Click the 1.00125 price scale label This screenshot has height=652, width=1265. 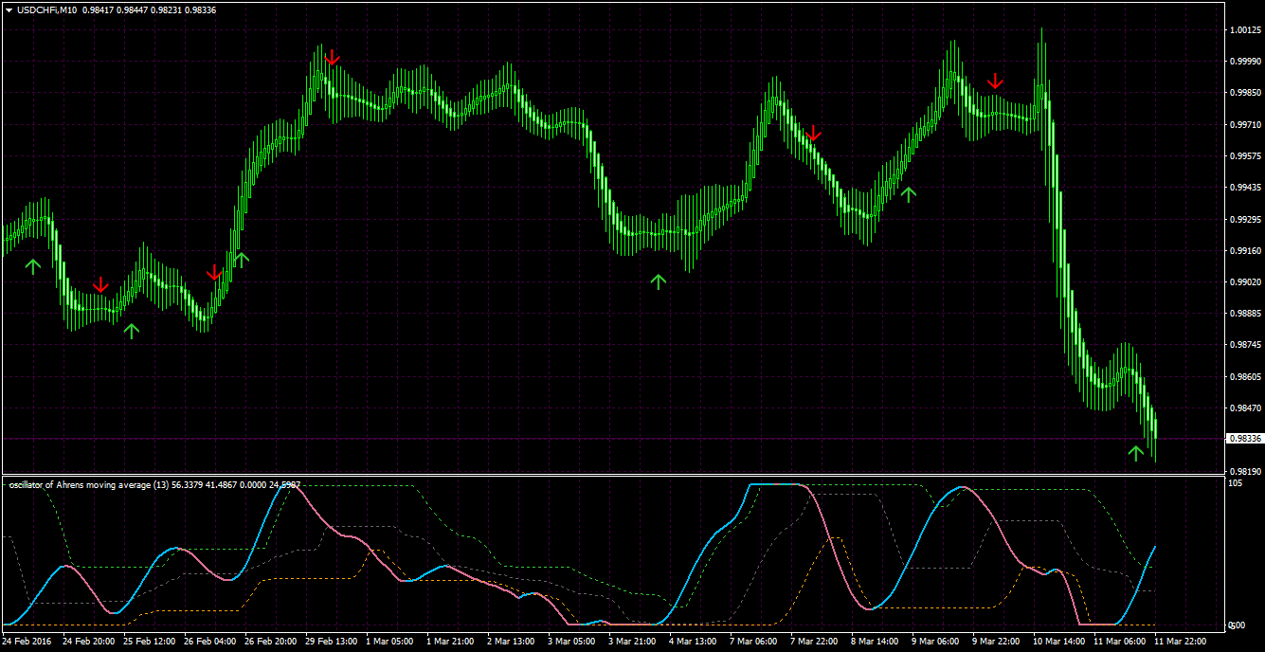(x=1244, y=30)
